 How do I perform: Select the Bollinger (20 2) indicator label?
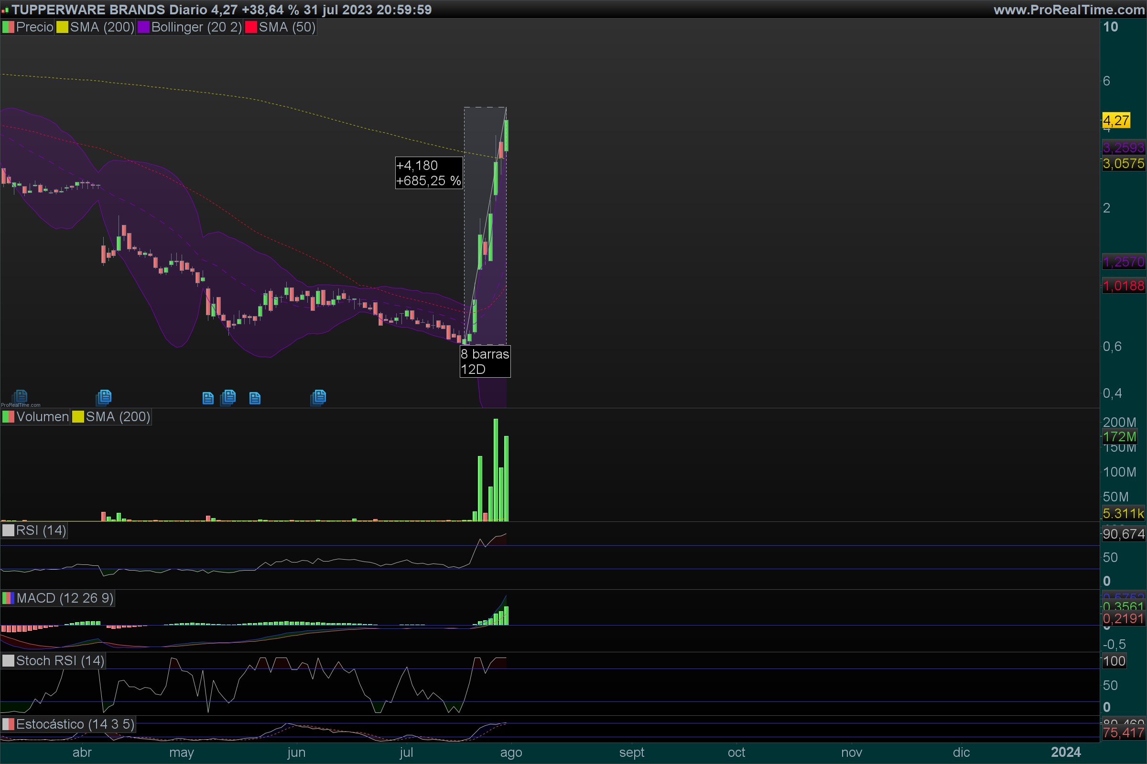pos(196,27)
